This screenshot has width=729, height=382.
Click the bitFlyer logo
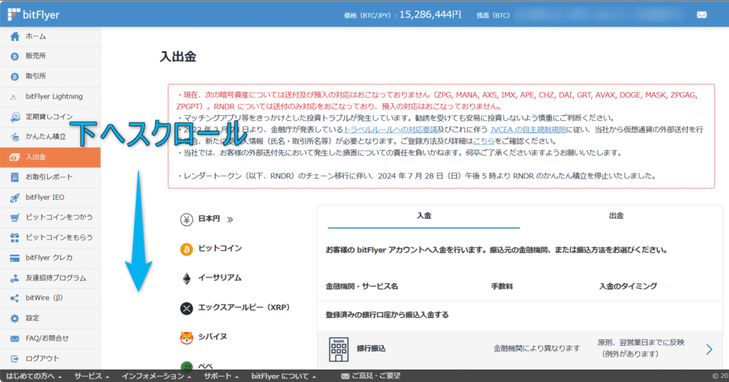click(33, 14)
